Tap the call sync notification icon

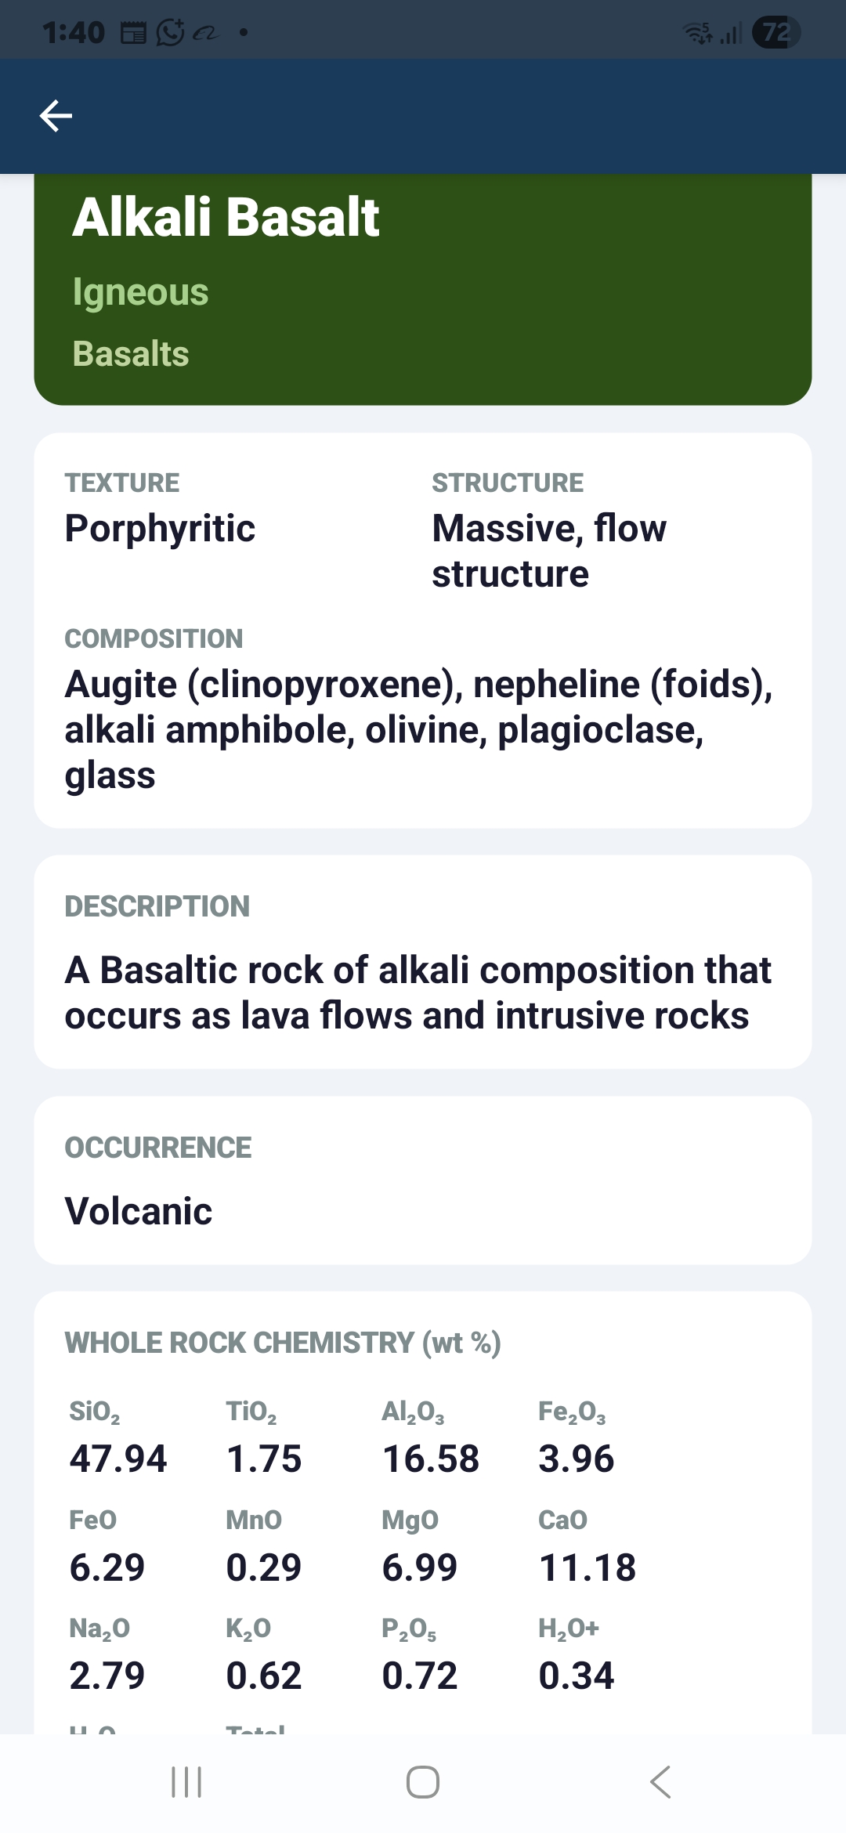pos(170,33)
